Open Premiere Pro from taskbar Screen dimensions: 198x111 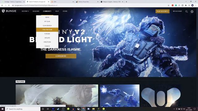[53, 109]
